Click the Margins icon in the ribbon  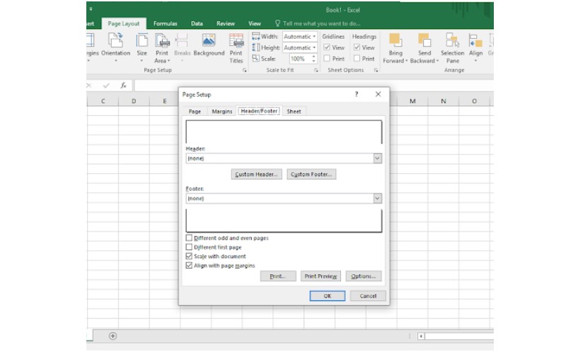[91, 47]
